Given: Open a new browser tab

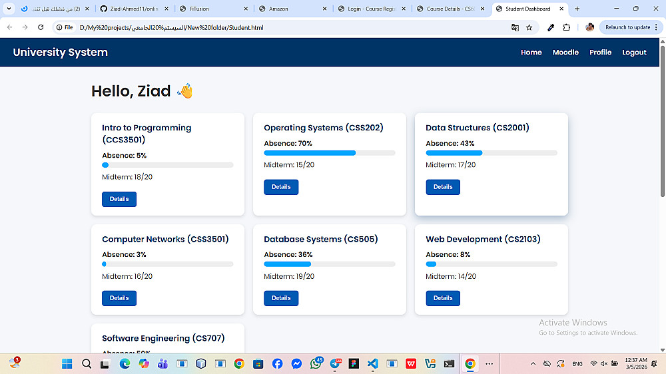Looking at the screenshot, I should tap(577, 9).
